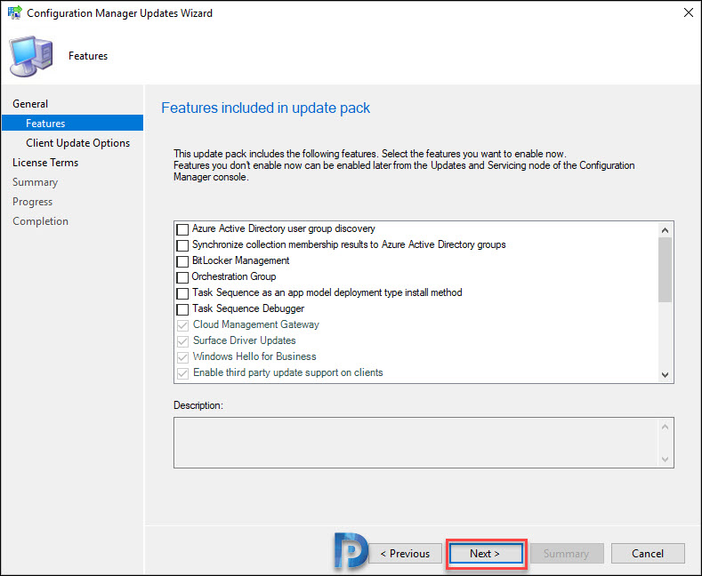Go to License Terms step
Screen dimensions: 702x576
tap(45, 163)
